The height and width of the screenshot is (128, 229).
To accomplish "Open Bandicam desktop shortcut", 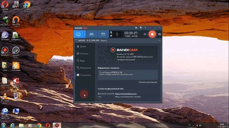I will click(5, 51).
